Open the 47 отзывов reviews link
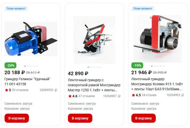The height and width of the screenshot is (128, 190). 87,96
